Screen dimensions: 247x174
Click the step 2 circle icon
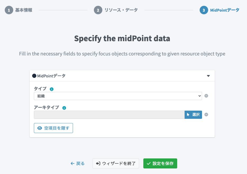pyautogui.click(x=98, y=10)
